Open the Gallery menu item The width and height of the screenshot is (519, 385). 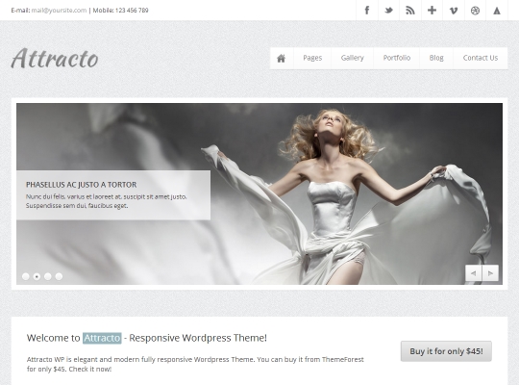(x=352, y=58)
